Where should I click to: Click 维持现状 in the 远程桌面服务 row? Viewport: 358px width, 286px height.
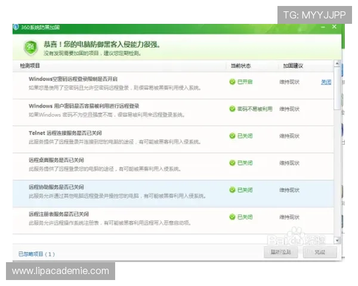[289, 163]
